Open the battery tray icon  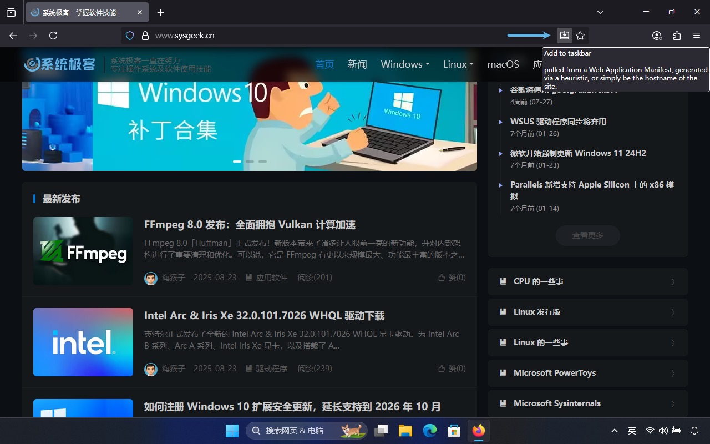click(677, 431)
